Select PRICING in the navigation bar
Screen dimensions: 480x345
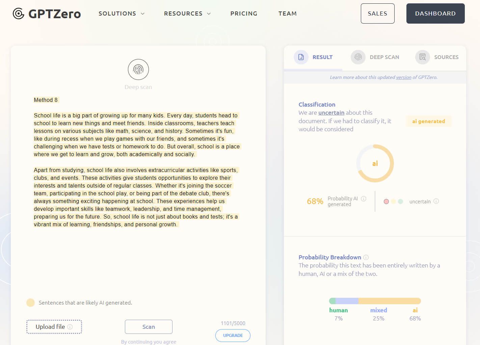244,13
